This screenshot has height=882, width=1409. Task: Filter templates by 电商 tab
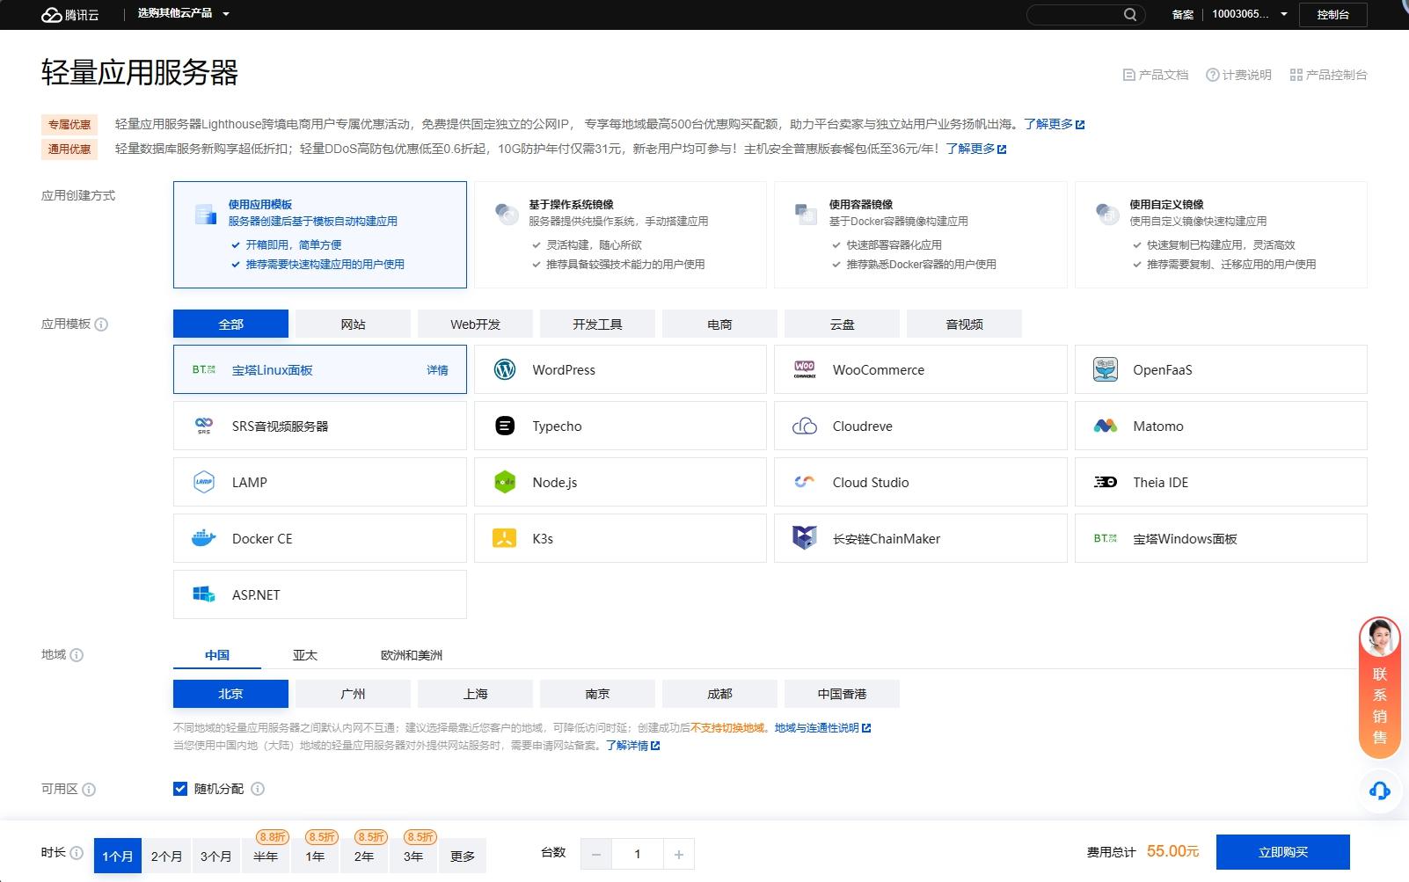[719, 324]
